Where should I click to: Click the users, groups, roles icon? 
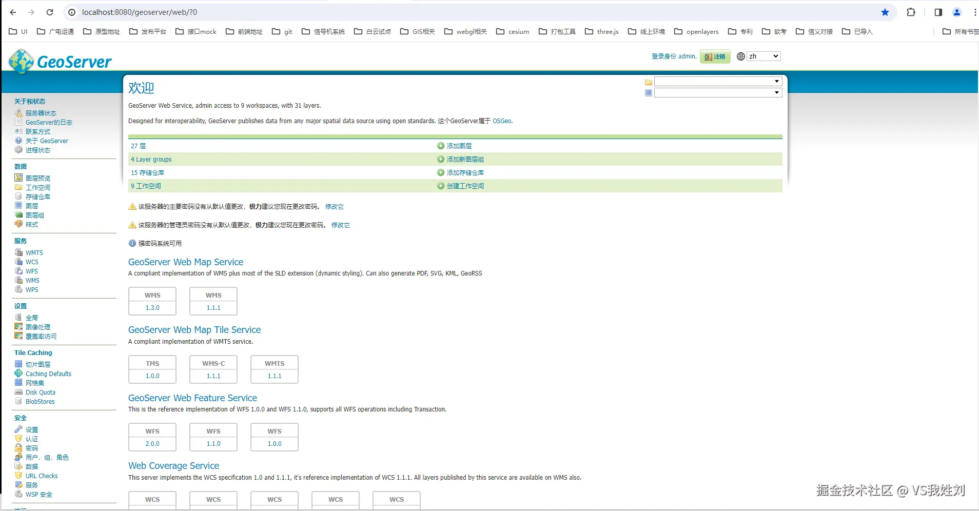point(18,457)
